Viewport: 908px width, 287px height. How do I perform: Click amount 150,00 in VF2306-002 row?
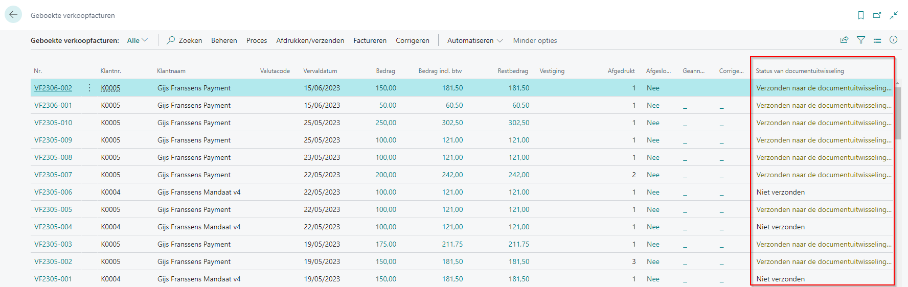pyautogui.click(x=386, y=88)
